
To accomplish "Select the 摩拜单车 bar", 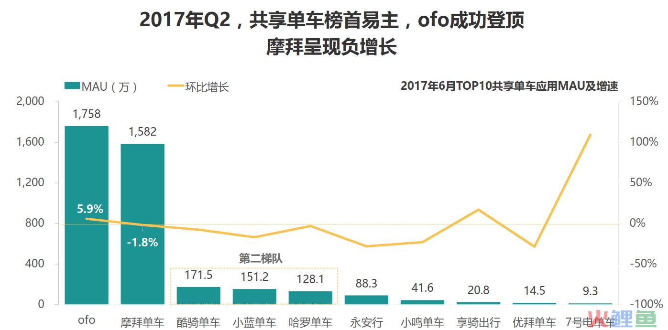I will pyautogui.click(x=142, y=224).
